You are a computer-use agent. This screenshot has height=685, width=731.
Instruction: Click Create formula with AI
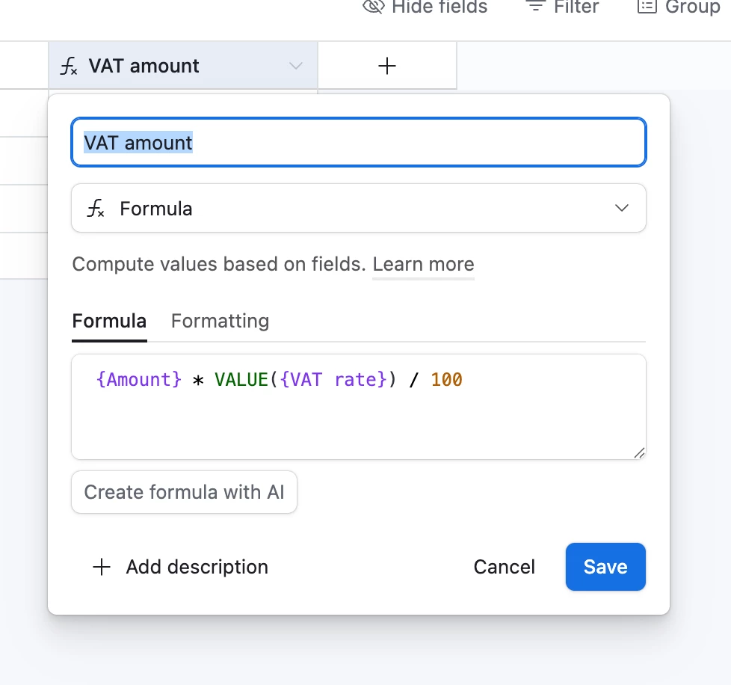[184, 492]
